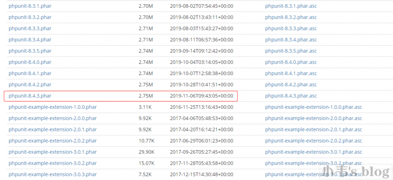The width and height of the screenshot is (393, 180).
Task: Click the 2.74M size of phpunit-8.4.0.phar
Action: [x=145, y=62]
